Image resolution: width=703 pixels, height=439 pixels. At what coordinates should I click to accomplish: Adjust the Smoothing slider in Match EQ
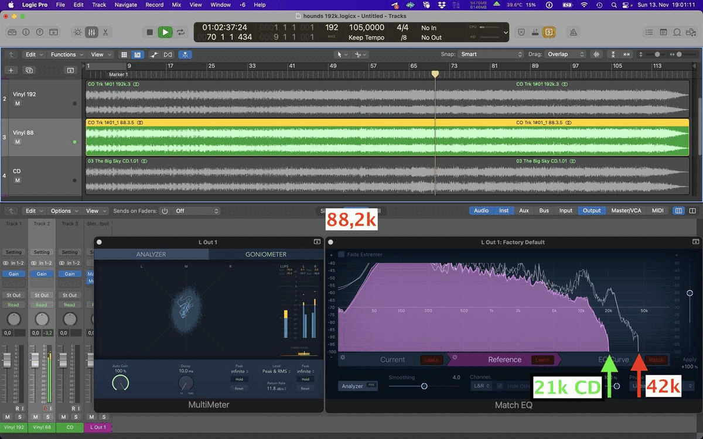(x=424, y=386)
